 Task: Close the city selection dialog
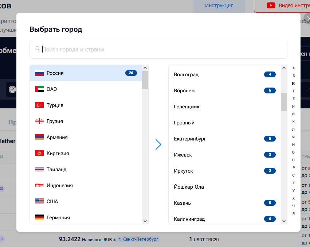pyautogui.click(x=307, y=19)
